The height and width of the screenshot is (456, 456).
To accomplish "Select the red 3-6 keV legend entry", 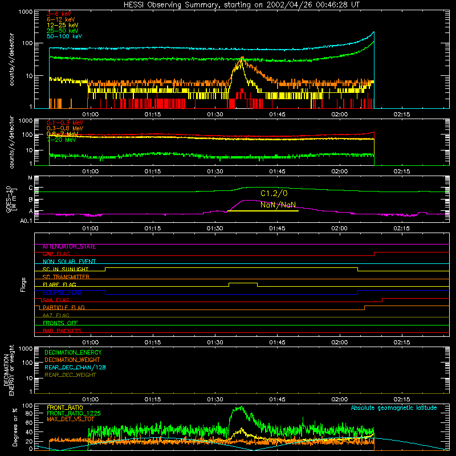I will point(59,14).
